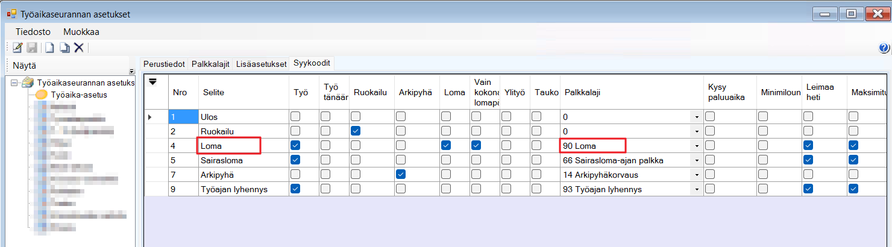This screenshot has height=247, width=892.
Task: Open Palkkalaji dropdown for Työajan lyhennys row
Action: tap(697, 189)
